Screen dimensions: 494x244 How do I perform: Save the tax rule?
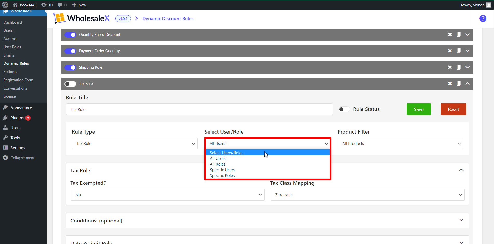click(419, 109)
